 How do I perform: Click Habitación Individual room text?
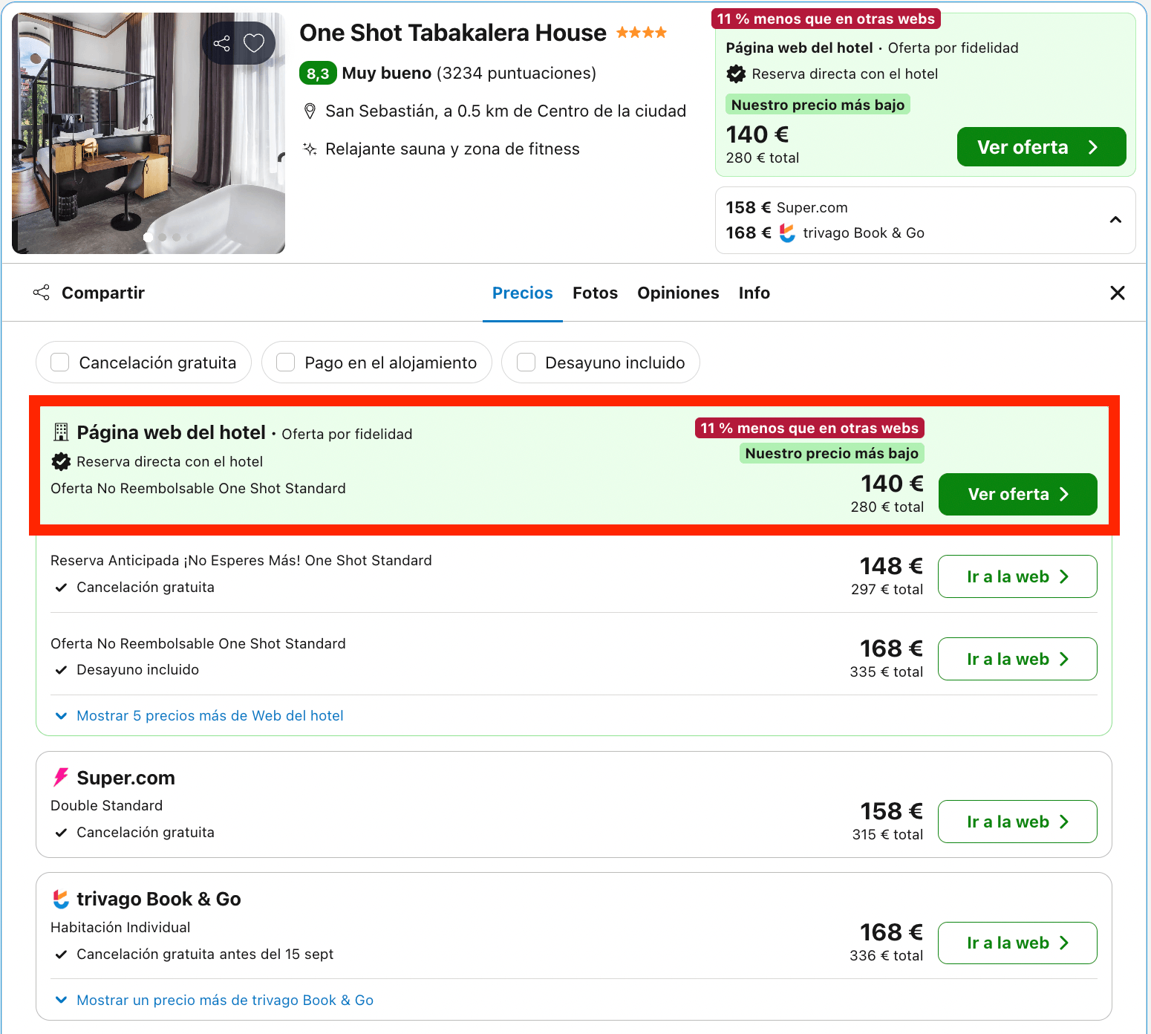120,927
